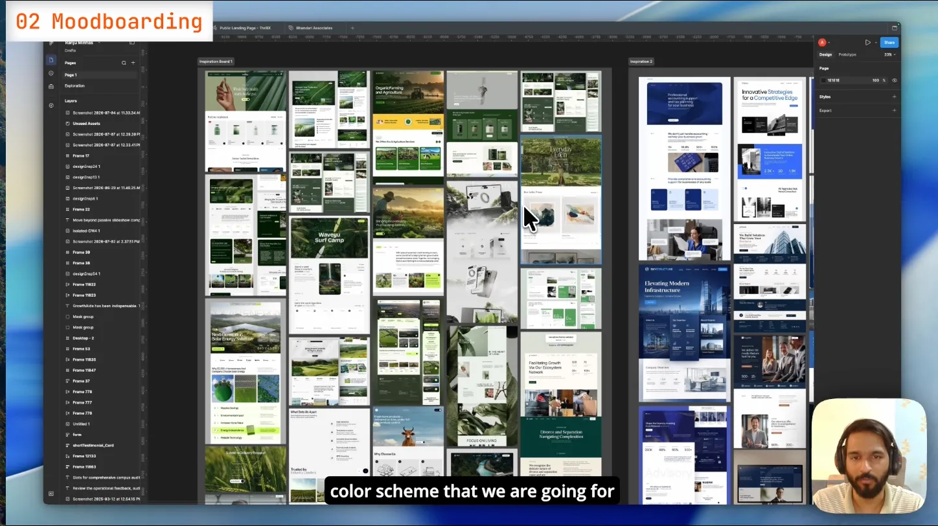Click the frame icon beside Frame 17
This screenshot has width=938, height=526.
point(67,156)
